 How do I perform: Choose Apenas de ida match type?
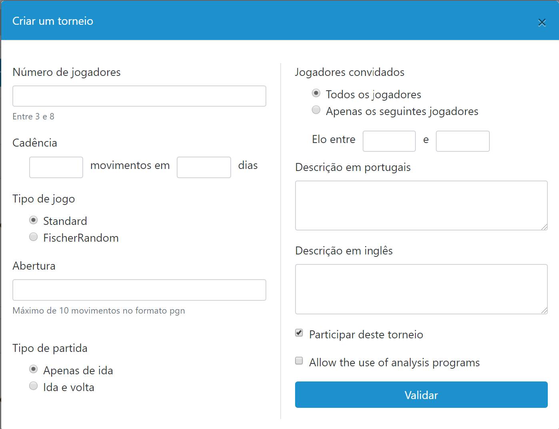point(34,369)
